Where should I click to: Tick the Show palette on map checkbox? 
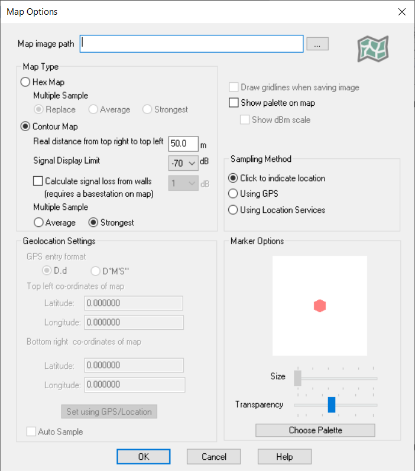coord(234,103)
